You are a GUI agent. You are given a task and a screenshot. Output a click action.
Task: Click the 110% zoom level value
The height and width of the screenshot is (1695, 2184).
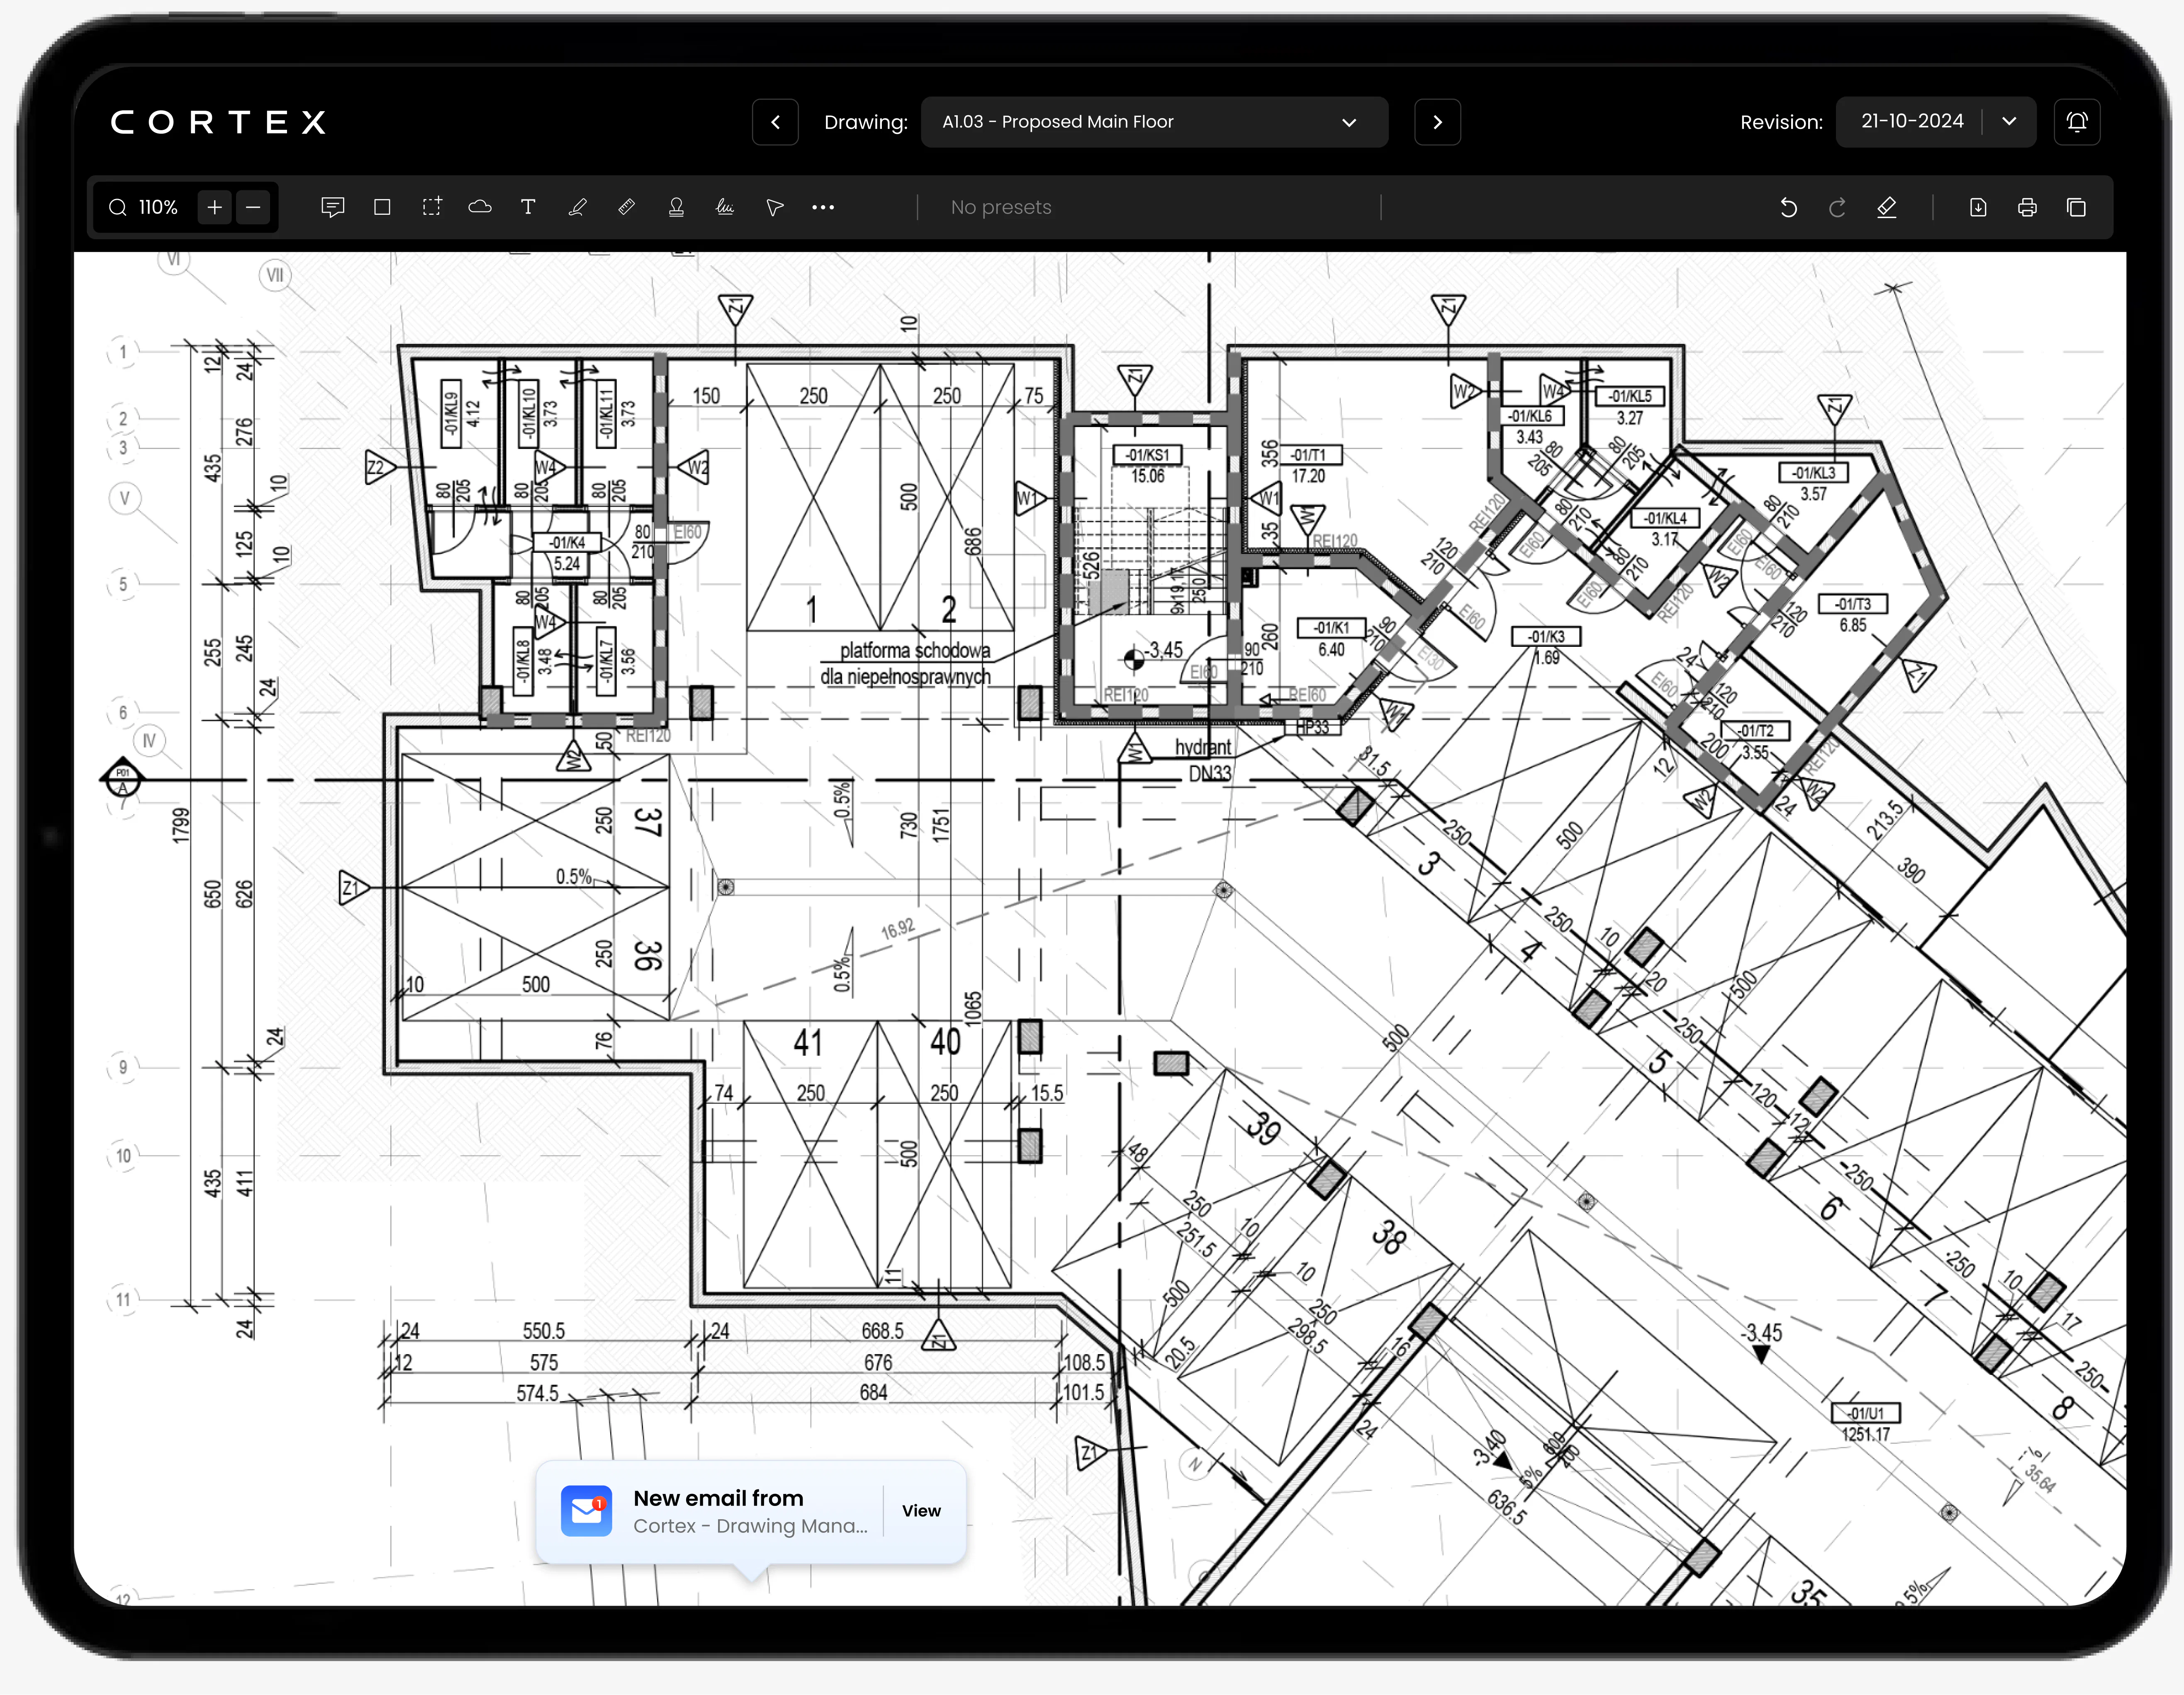tap(158, 207)
